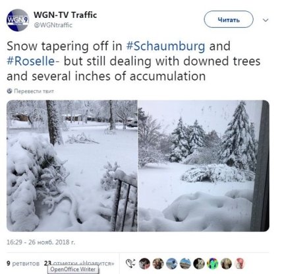Click the globe icon beside Перевести твит
The width and height of the screenshot is (282, 274).
pos(9,91)
